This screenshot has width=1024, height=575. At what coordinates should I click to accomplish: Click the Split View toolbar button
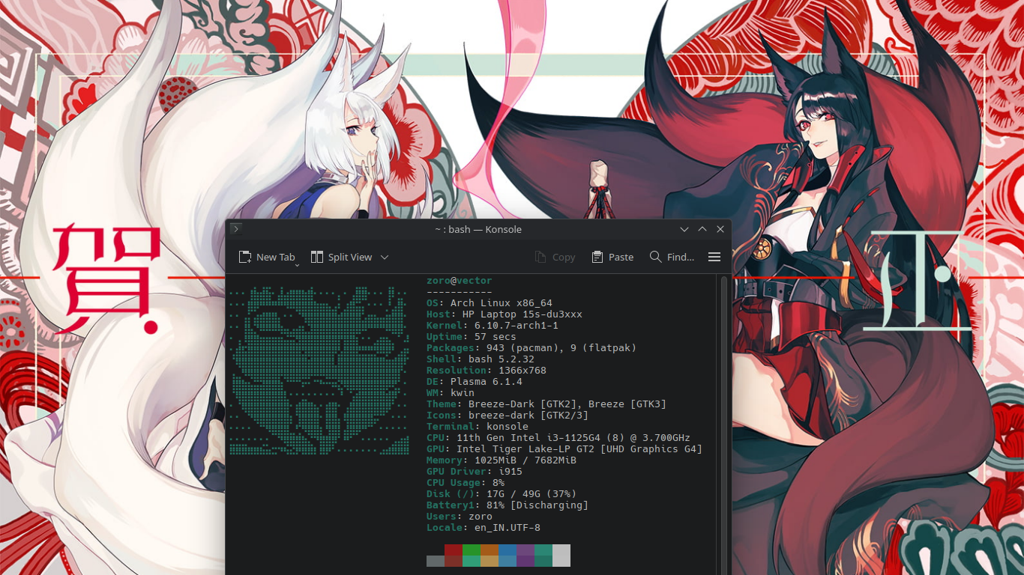coord(341,257)
